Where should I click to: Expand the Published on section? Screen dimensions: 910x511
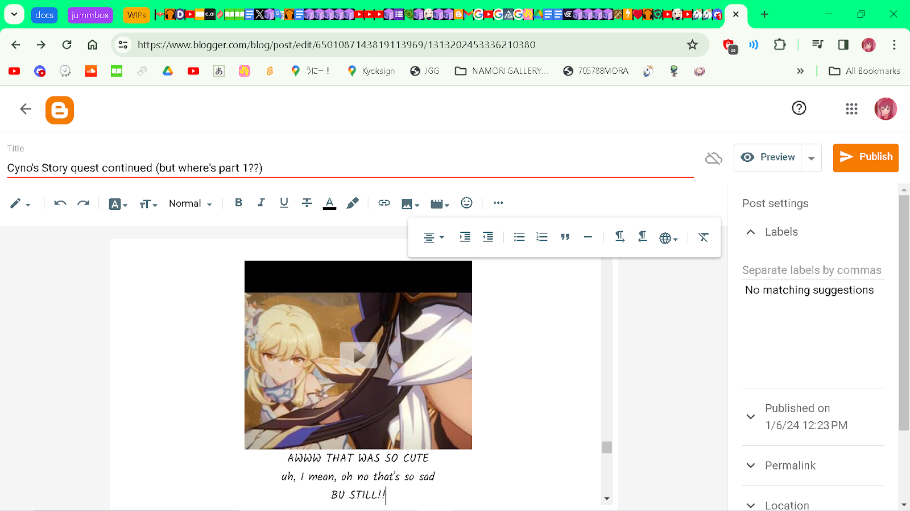751,417
